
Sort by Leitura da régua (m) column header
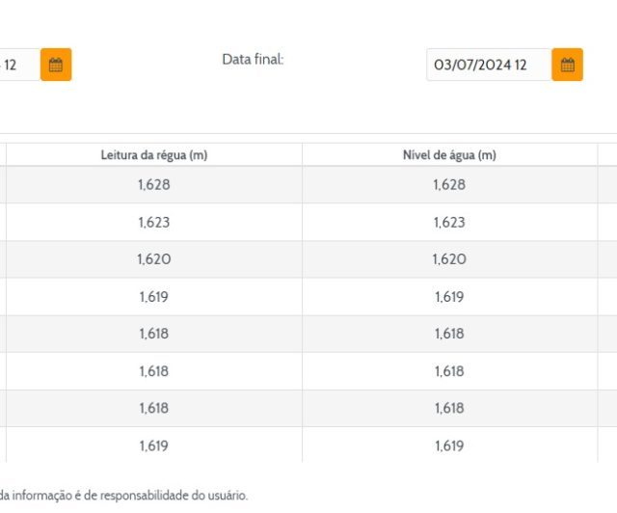tap(153, 155)
